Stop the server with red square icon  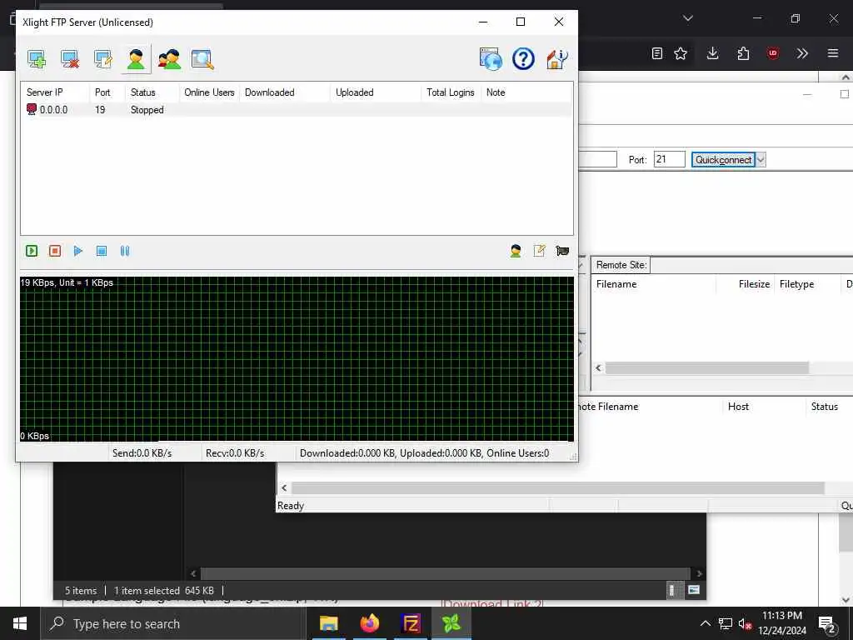(55, 251)
